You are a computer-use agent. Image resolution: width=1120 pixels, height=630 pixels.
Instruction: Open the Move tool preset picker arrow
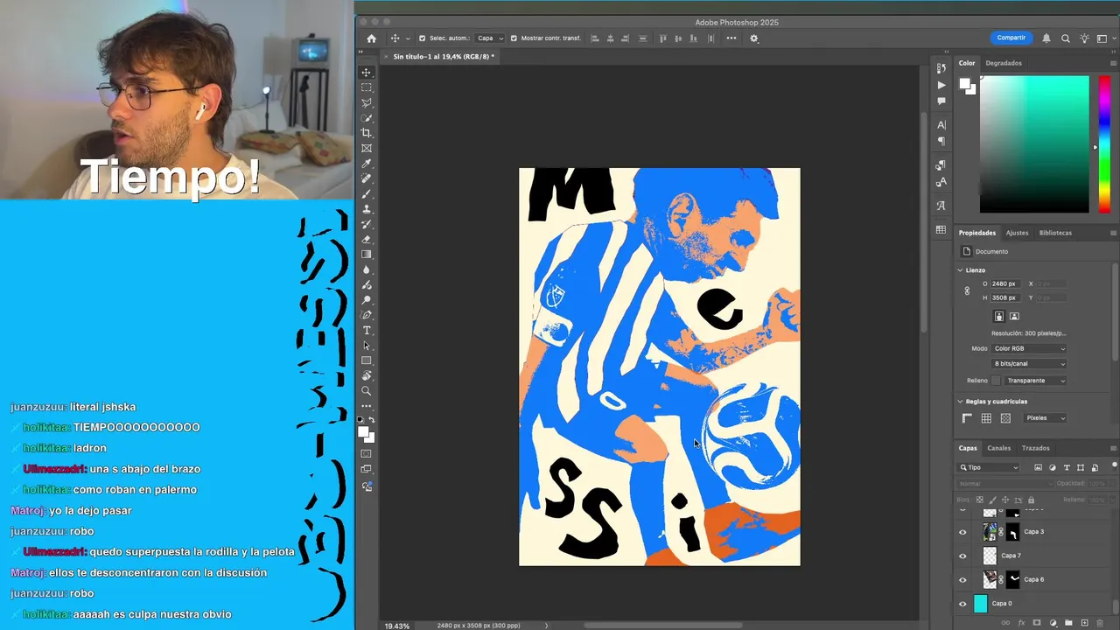coord(408,38)
